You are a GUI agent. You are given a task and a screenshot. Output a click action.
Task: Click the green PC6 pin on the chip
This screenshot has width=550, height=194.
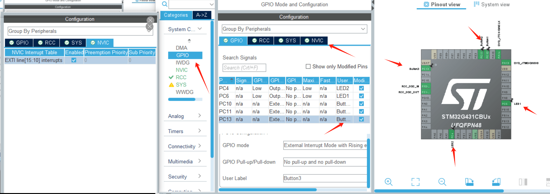(x=505, y=104)
